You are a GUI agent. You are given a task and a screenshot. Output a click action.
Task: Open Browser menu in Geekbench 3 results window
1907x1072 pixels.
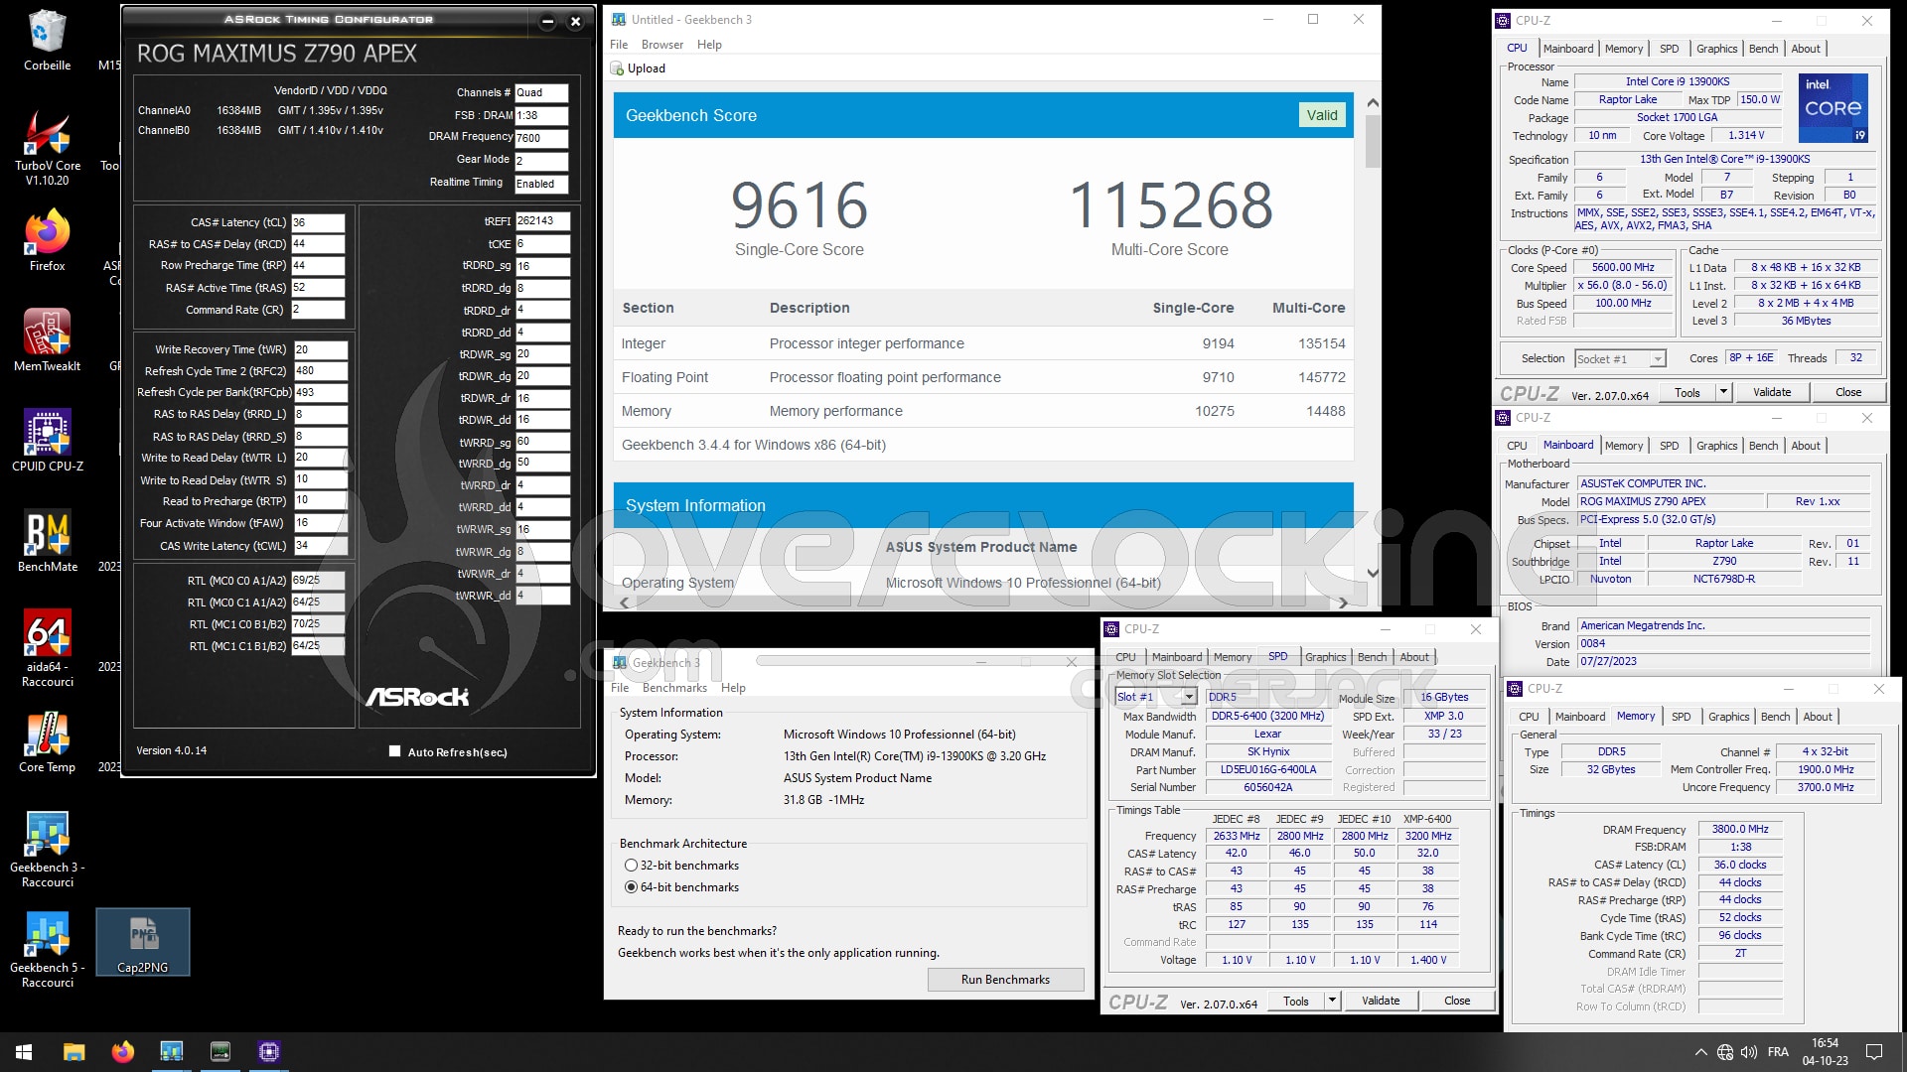coord(661,45)
